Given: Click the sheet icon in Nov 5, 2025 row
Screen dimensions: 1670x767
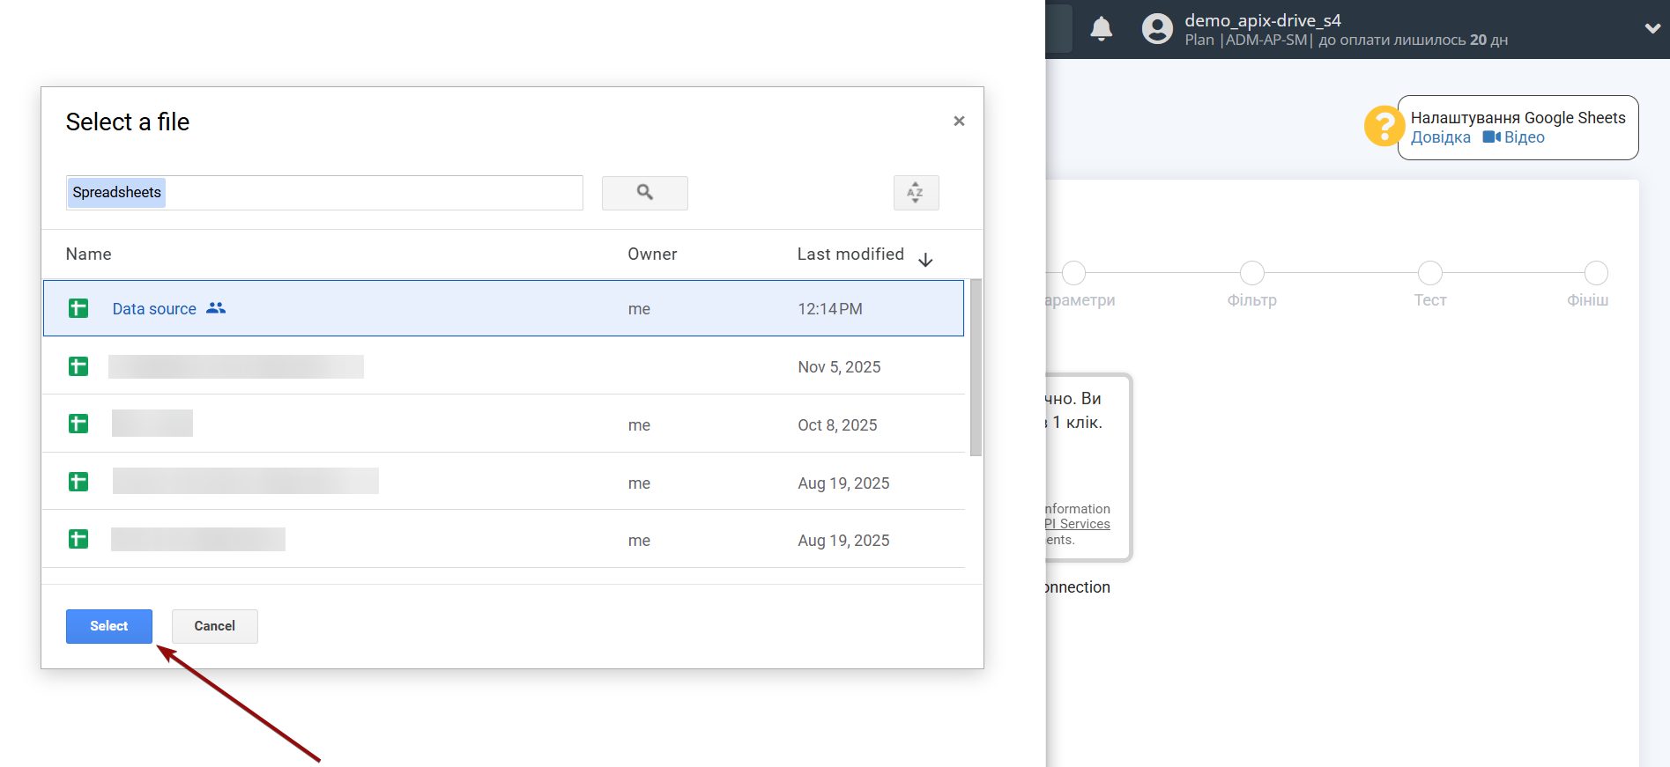Looking at the screenshot, I should (78, 366).
